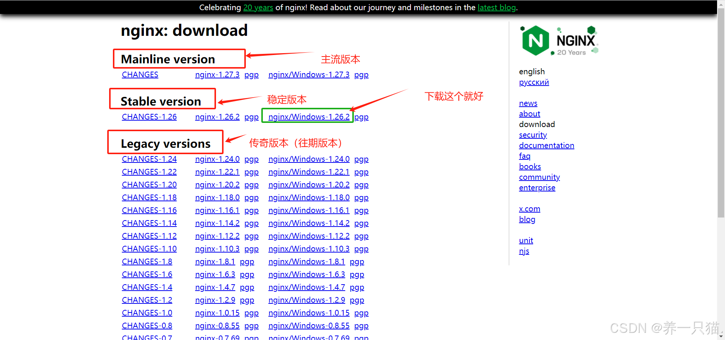The height and width of the screenshot is (340, 725).
Task: Visit the community page
Action: [x=539, y=177]
